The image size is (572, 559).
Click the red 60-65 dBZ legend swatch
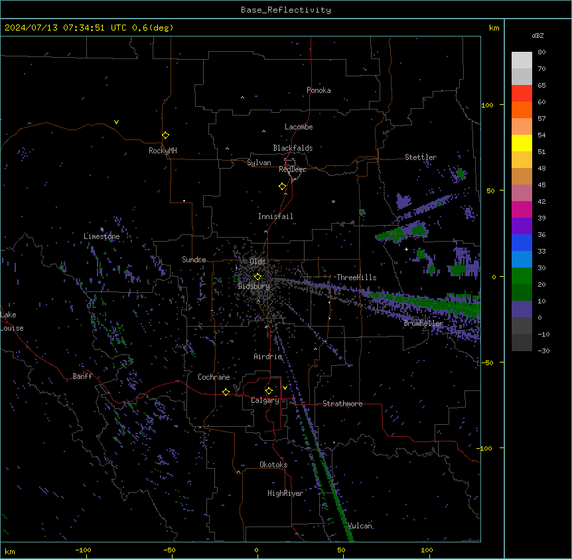coord(522,93)
